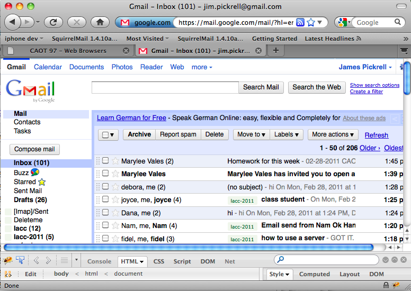Viewport: 411px width, 291px height.
Task: Open the Move to dropdown
Action: (252, 134)
